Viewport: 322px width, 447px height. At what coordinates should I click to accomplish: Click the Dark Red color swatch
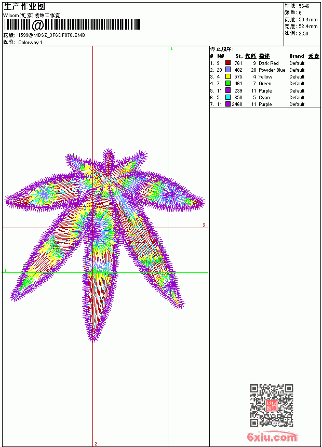[x=228, y=63]
